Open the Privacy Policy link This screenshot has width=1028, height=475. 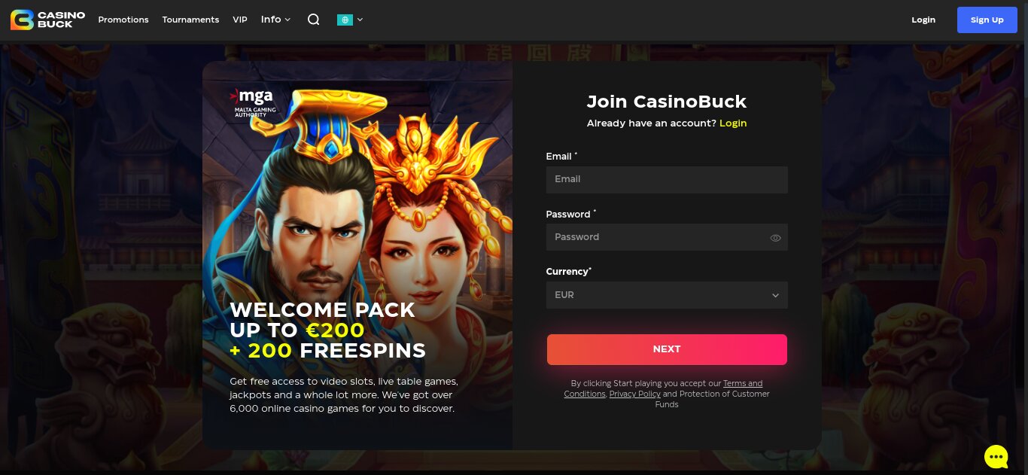pyautogui.click(x=635, y=394)
